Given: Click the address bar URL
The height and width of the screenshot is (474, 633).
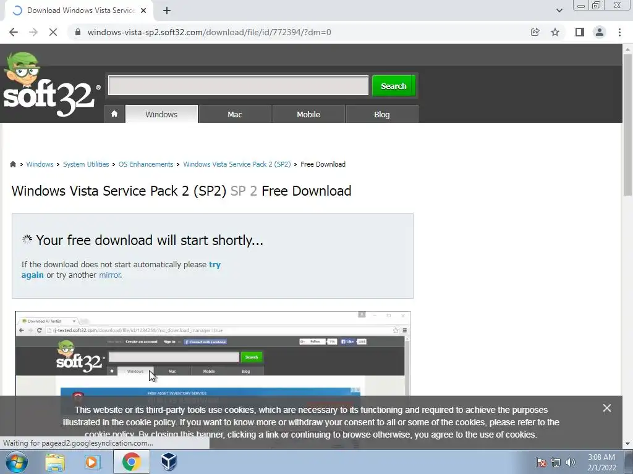Looking at the screenshot, I should point(209,32).
